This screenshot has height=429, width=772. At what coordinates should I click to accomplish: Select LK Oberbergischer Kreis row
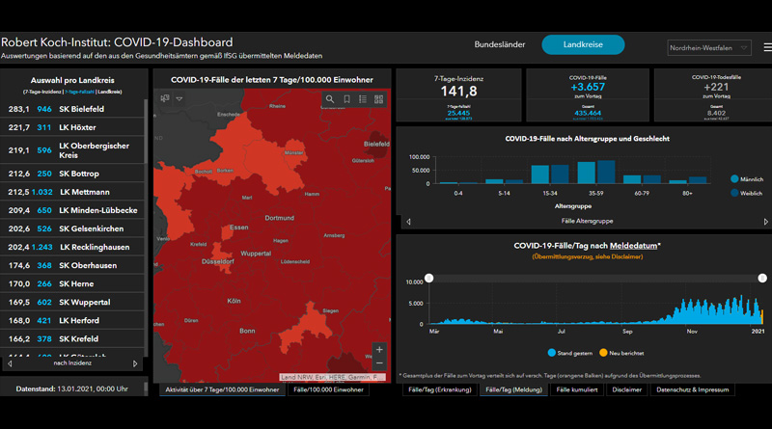[x=71, y=150]
